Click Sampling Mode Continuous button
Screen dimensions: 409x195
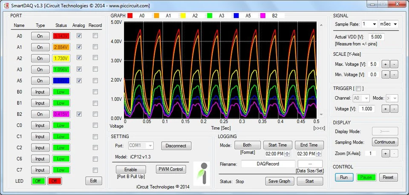(385, 142)
